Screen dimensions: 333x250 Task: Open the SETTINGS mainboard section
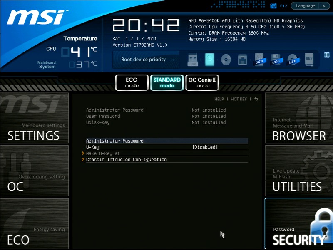(34, 119)
